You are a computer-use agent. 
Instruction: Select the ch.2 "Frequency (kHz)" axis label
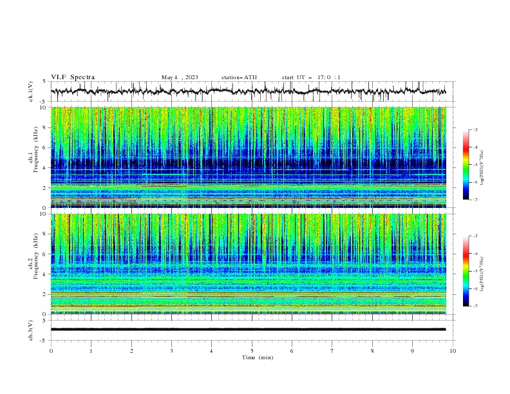click(x=35, y=256)
